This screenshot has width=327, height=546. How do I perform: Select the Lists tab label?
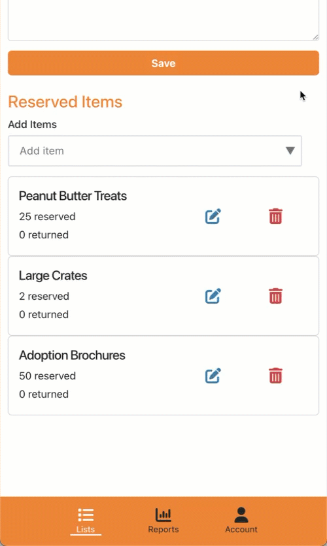(86, 529)
